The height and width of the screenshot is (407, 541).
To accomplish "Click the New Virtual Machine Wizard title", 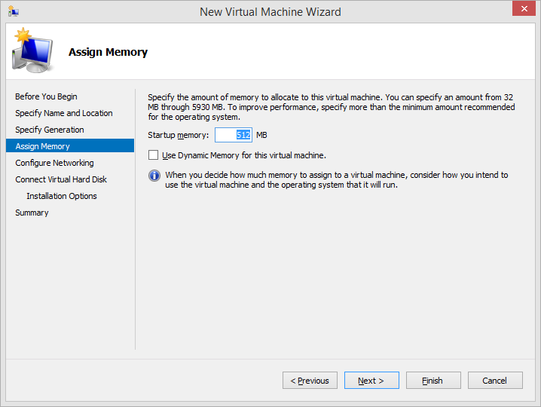I will pos(270,11).
